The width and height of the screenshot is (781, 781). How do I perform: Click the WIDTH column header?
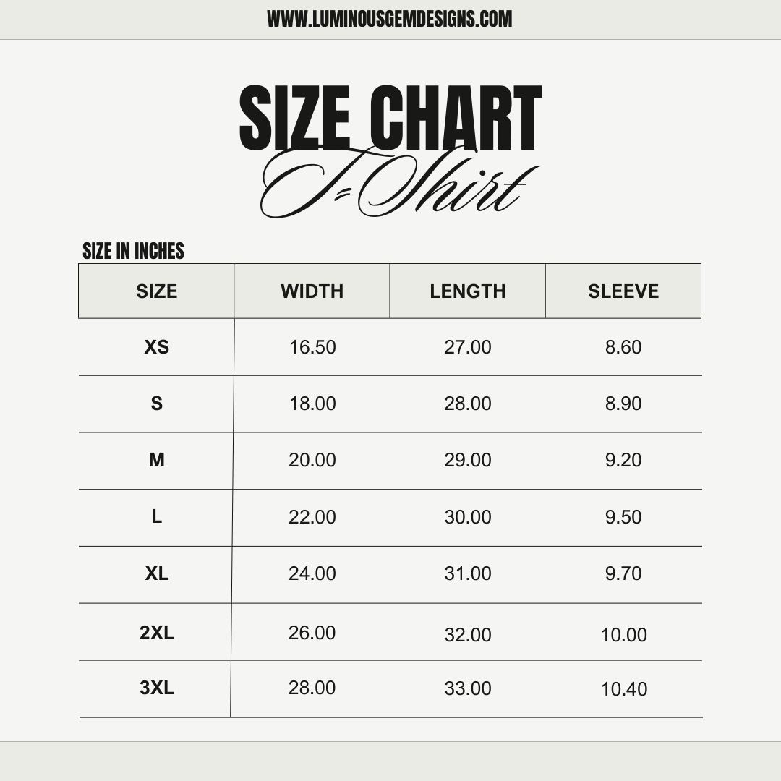point(312,291)
